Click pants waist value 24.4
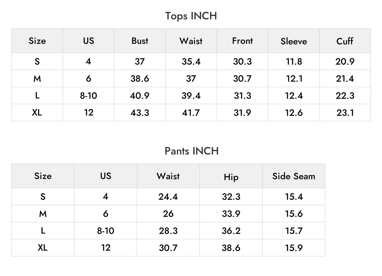 click(x=168, y=197)
